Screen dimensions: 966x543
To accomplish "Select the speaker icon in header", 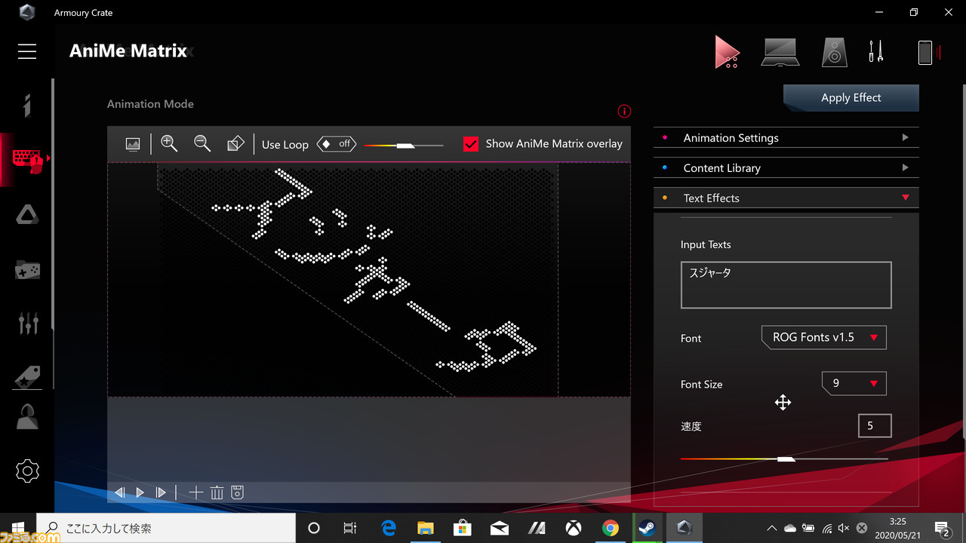I will [x=834, y=52].
